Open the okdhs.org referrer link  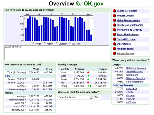click(x=131, y=102)
